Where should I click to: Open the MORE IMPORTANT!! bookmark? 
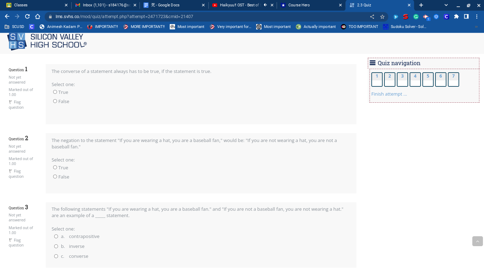tap(144, 27)
